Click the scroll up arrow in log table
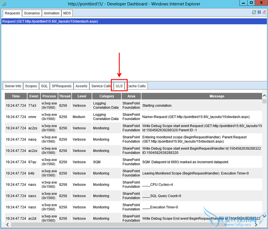 point(264,96)
